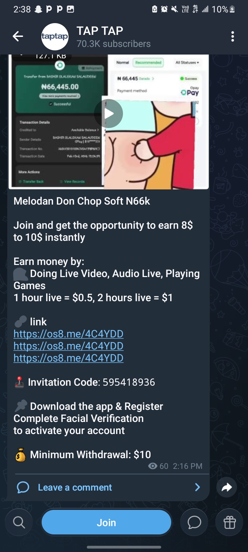Tap the battery indicator in status bar
Screen dimensions: 248x552
click(232, 9)
